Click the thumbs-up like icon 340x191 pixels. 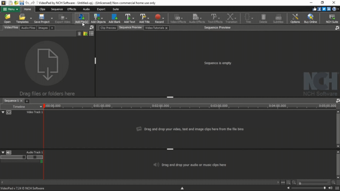pyautogui.click(x=314, y=9)
